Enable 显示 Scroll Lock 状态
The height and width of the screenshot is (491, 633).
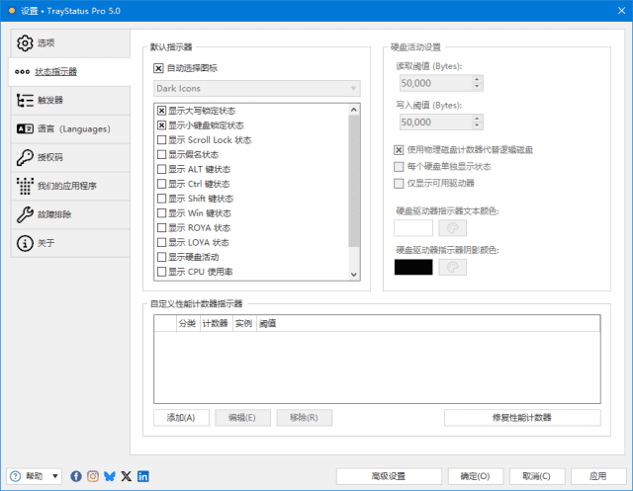click(161, 140)
